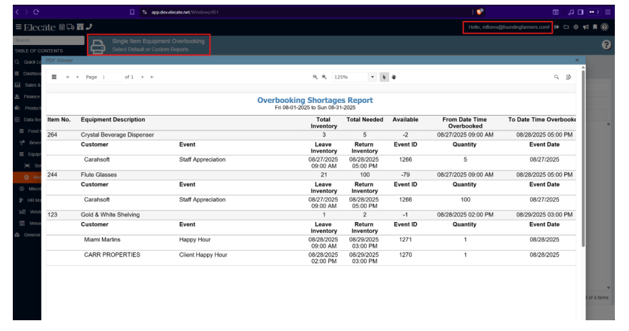Click the large help question mark button

(x=606, y=44)
